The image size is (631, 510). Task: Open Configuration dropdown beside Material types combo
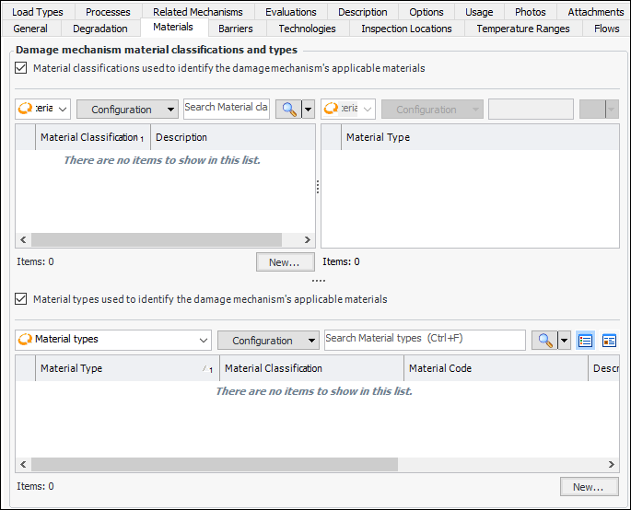click(x=268, y=341)
